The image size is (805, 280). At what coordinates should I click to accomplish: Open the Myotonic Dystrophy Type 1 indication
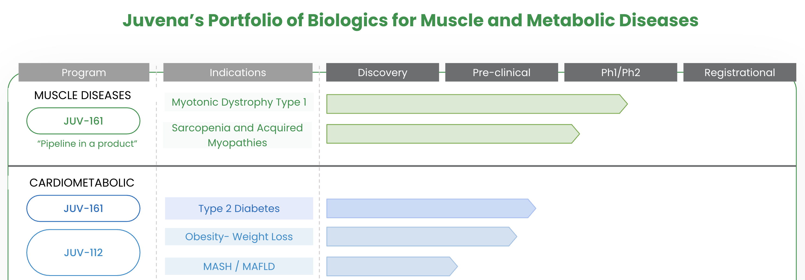[239, 102]
